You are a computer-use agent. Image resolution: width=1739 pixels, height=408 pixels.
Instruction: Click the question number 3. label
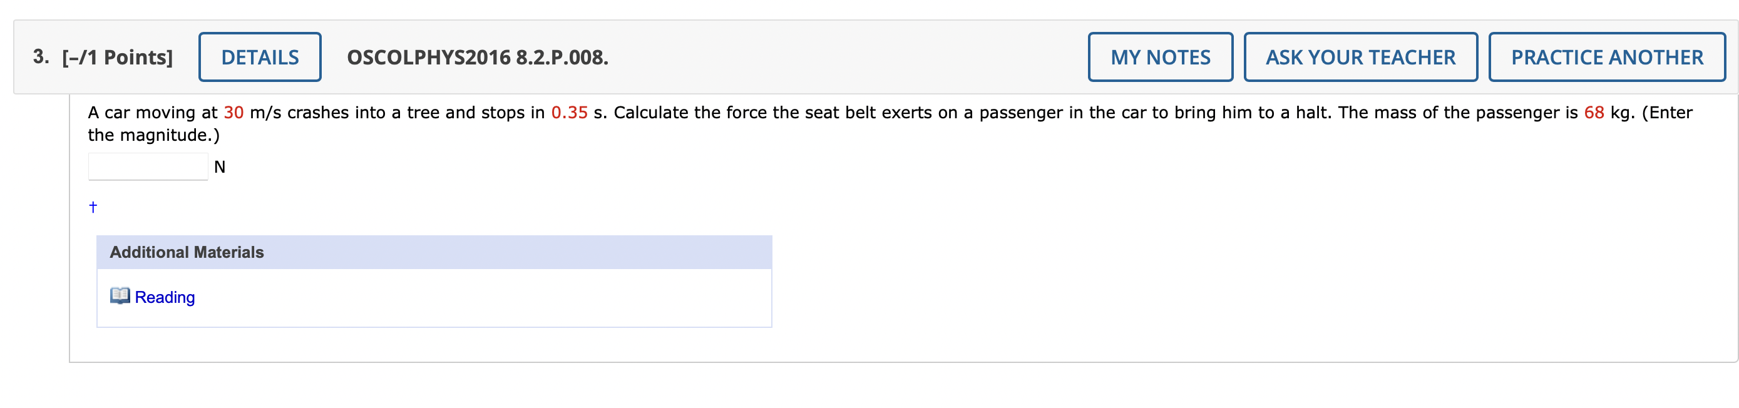41,57
